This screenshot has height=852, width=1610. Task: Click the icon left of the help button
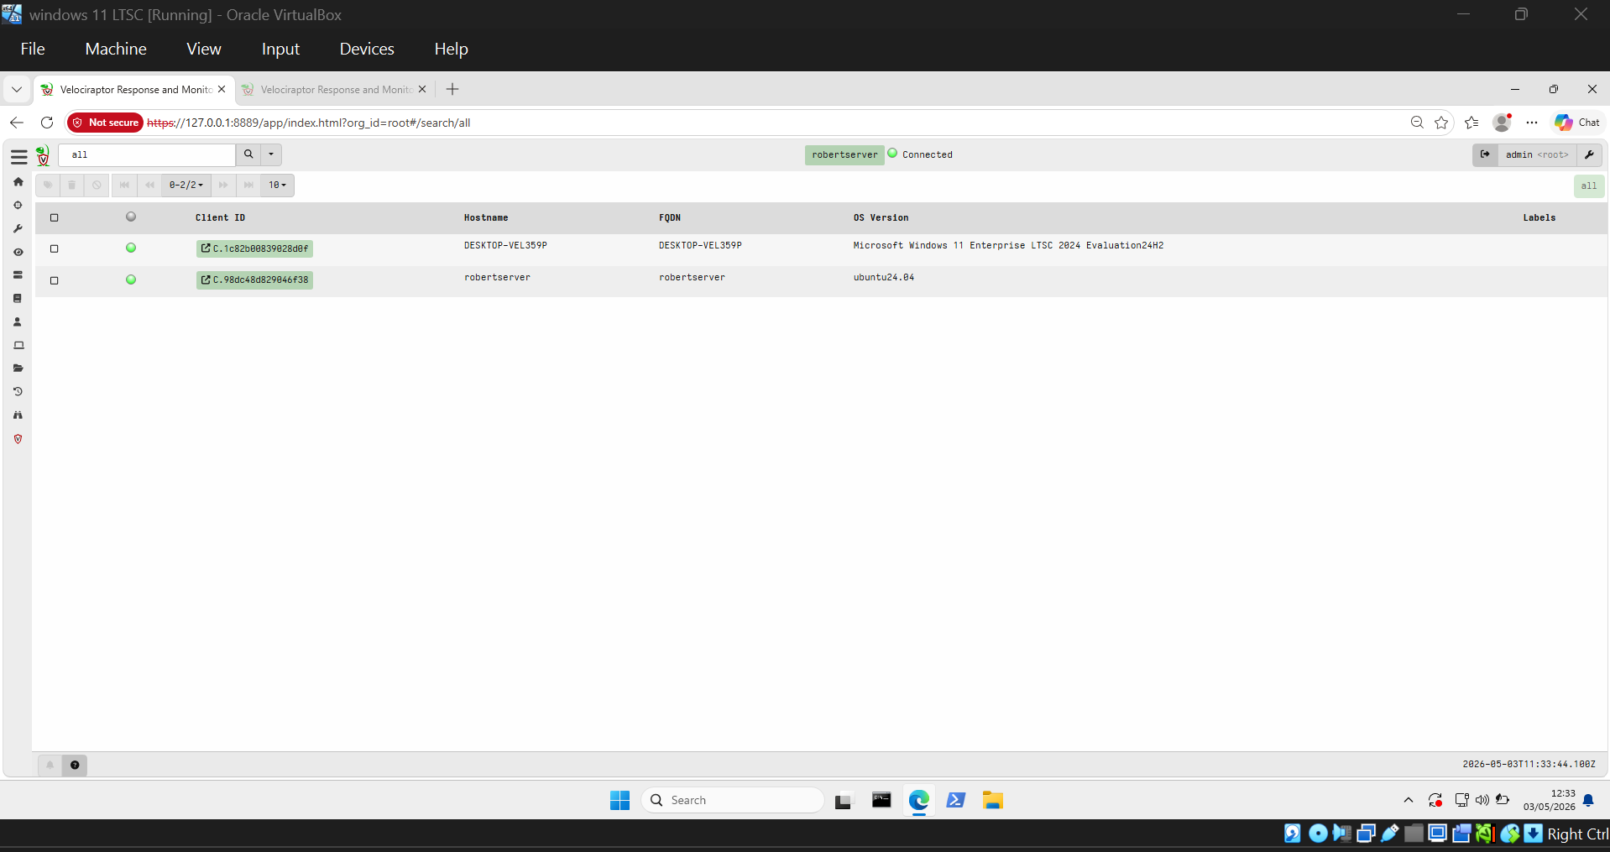click(x=50, y=765)
